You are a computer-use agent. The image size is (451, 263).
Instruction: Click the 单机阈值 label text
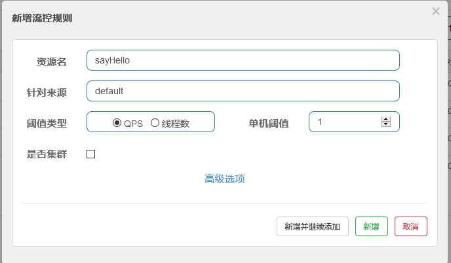[x=268, y=123]
